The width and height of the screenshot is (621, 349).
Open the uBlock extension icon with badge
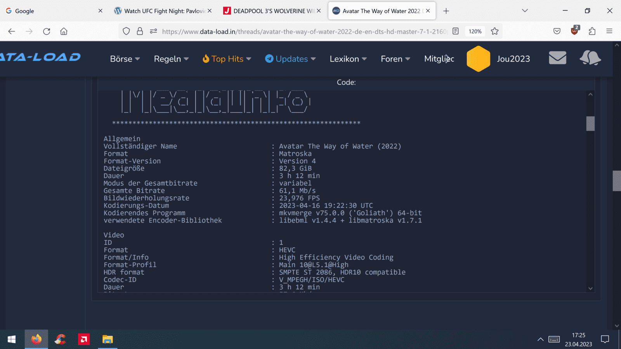[575, 31]
